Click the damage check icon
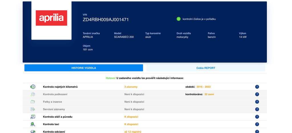The image size is (292, 133). click(x=33, y=94)
